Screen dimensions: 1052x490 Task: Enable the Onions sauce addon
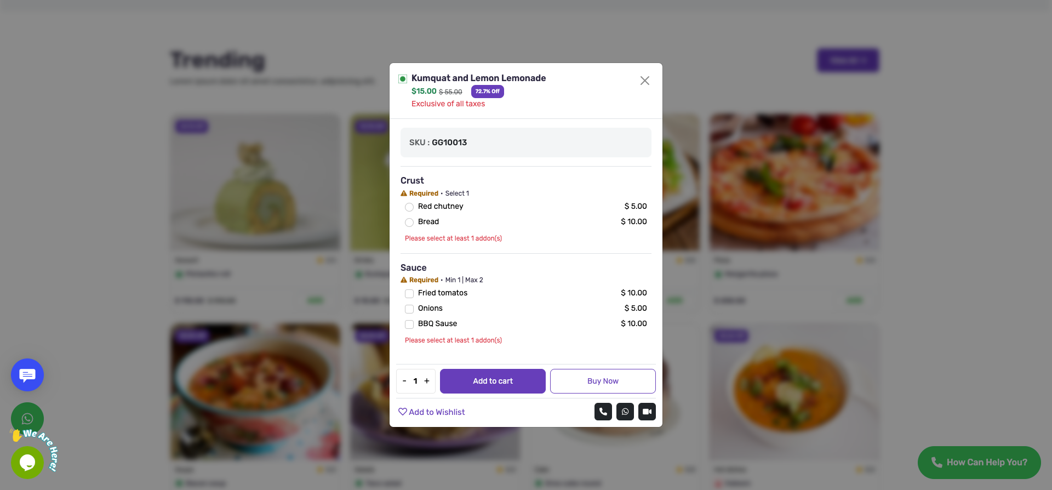409,309
